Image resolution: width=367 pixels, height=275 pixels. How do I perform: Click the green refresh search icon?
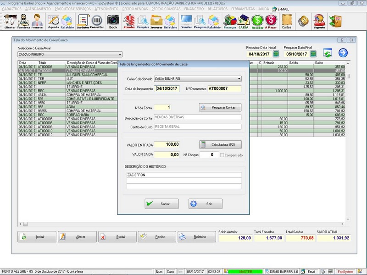click(328, 53)
